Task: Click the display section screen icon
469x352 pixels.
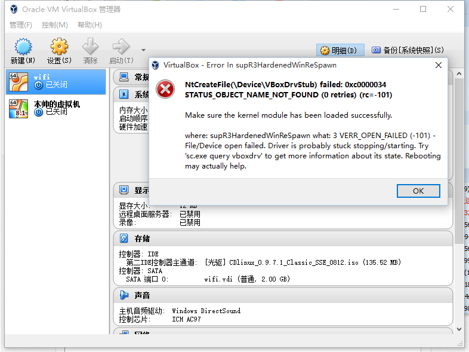Action: point(124,189)
